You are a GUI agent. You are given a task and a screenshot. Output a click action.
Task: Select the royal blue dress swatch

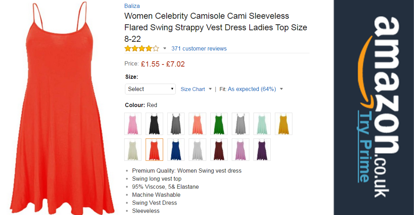point(176,149)
